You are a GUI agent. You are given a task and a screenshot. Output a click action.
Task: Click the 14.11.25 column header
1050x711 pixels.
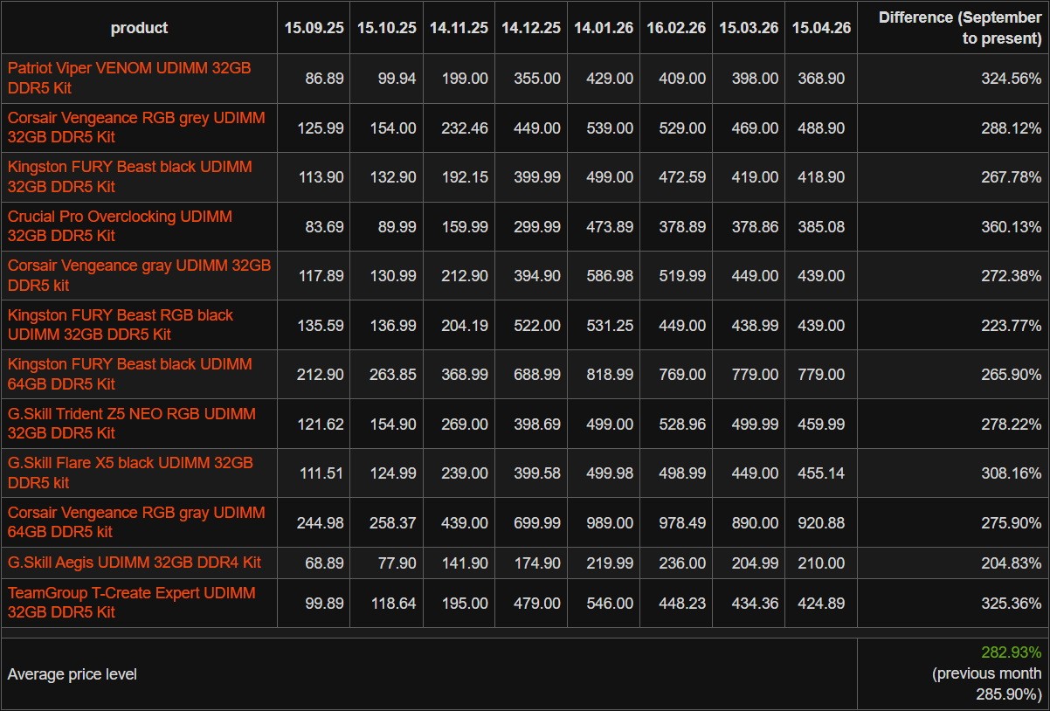point(459,28)
